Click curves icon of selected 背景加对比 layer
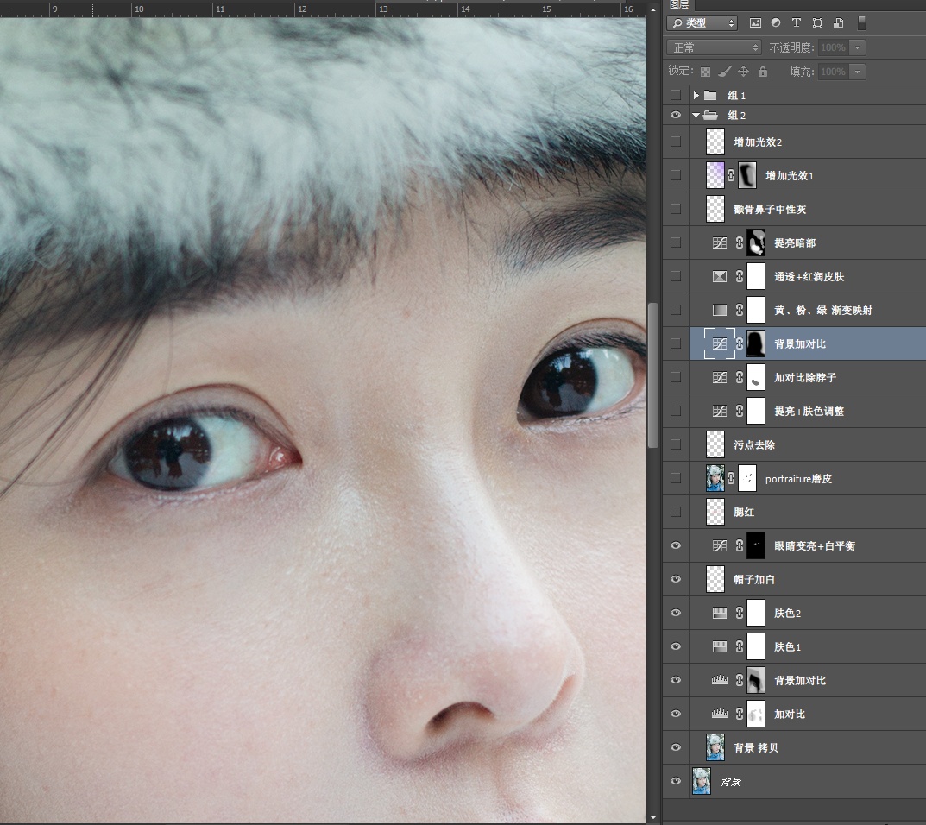This screenshot has height=825, width=926. [x=719, y=343]
